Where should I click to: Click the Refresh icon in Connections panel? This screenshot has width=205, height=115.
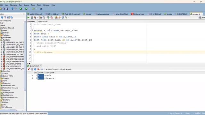coord(2,17)
